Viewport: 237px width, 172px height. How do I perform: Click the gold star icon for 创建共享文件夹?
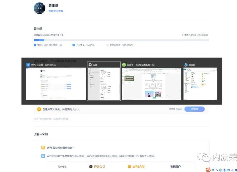click(x=39, y=109)
